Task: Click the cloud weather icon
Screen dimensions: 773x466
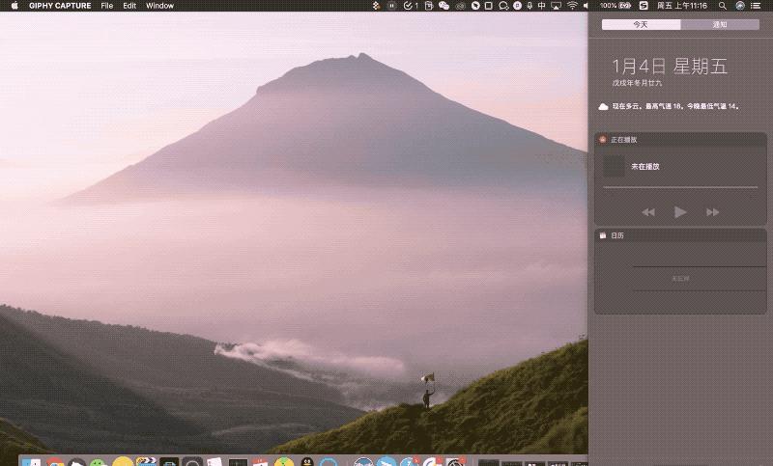Action: click(603, 106)
